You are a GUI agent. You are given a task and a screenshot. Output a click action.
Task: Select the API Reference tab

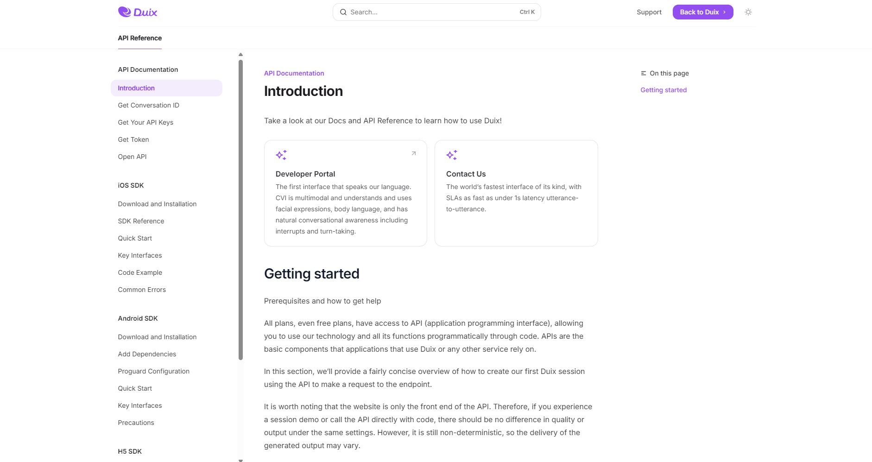(139, 38)
